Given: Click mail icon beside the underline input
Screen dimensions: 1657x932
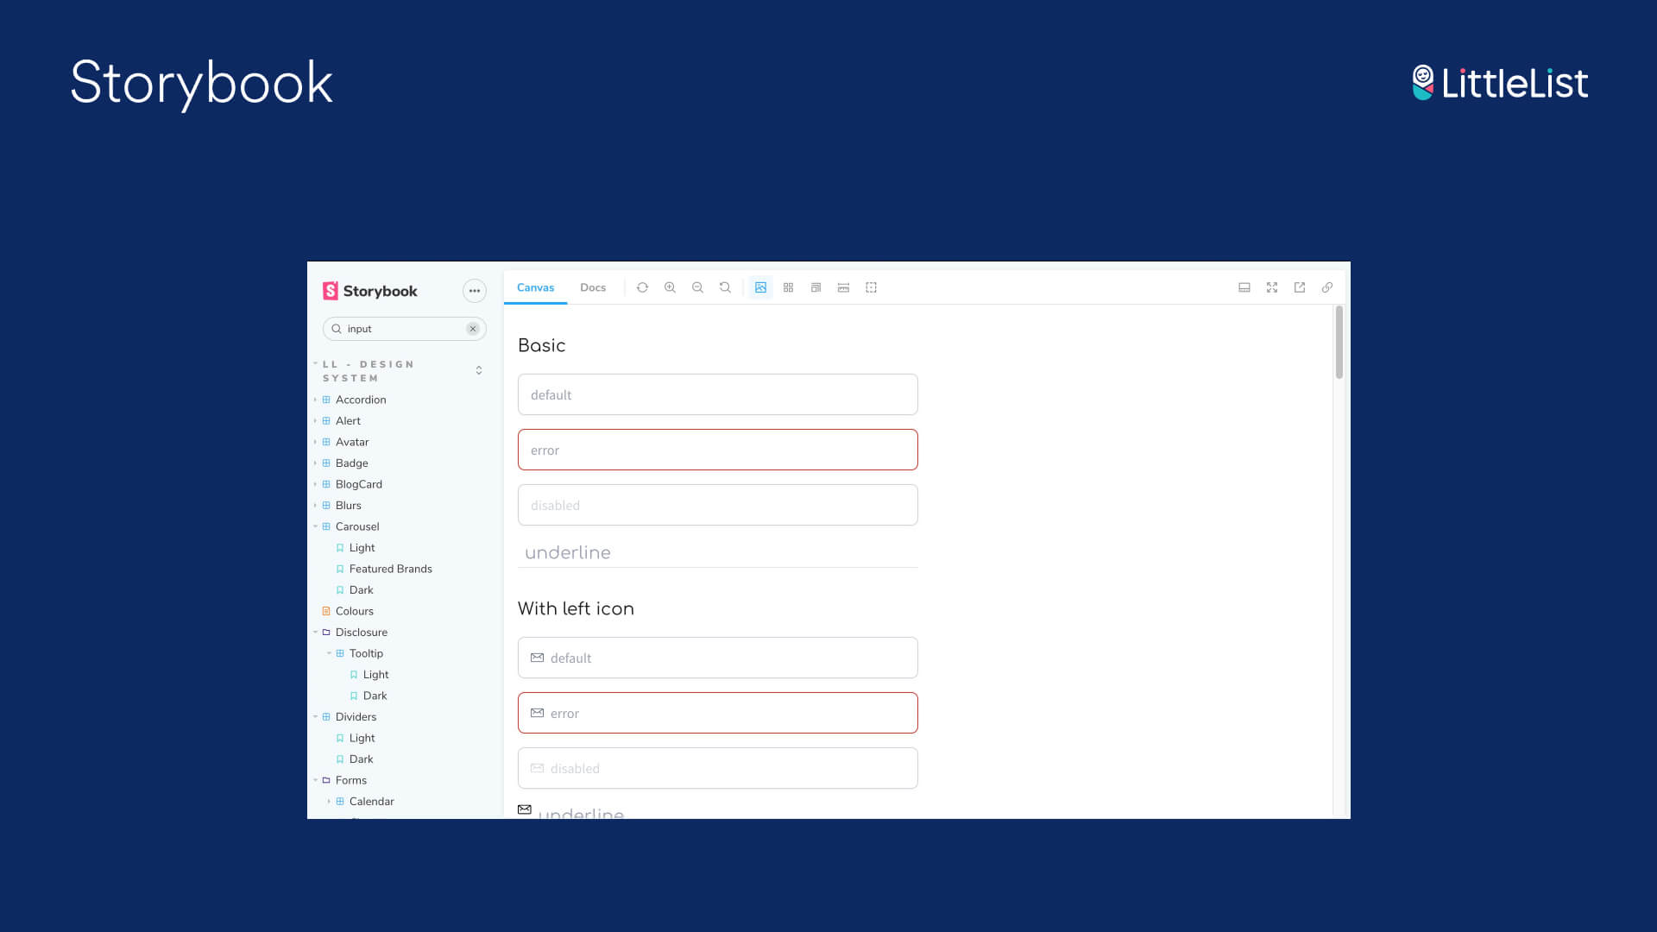Looking at the screenshot, I should tap(525, 809).
